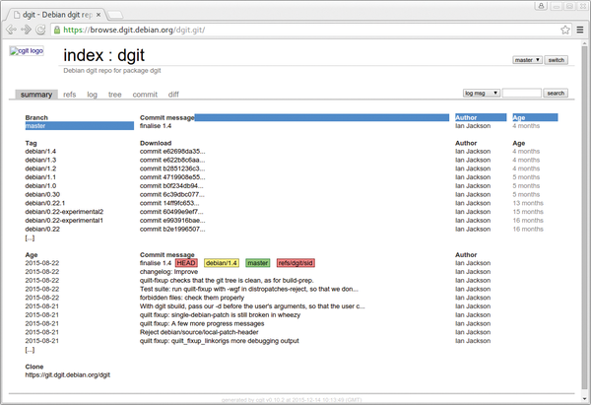The height and width of the screenshot is (405, 591).
Task: Click the page vertical scrollbar
Action: coord(584,219)
